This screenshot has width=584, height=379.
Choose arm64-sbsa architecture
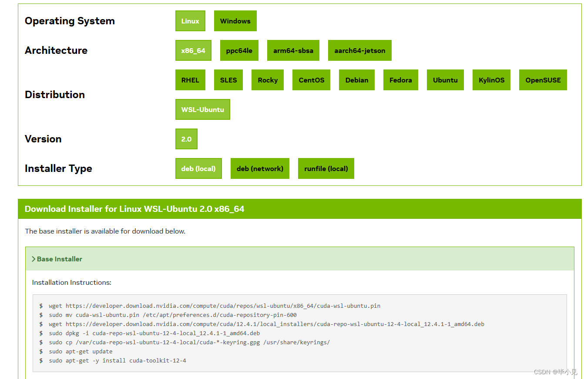pos(293,50)
